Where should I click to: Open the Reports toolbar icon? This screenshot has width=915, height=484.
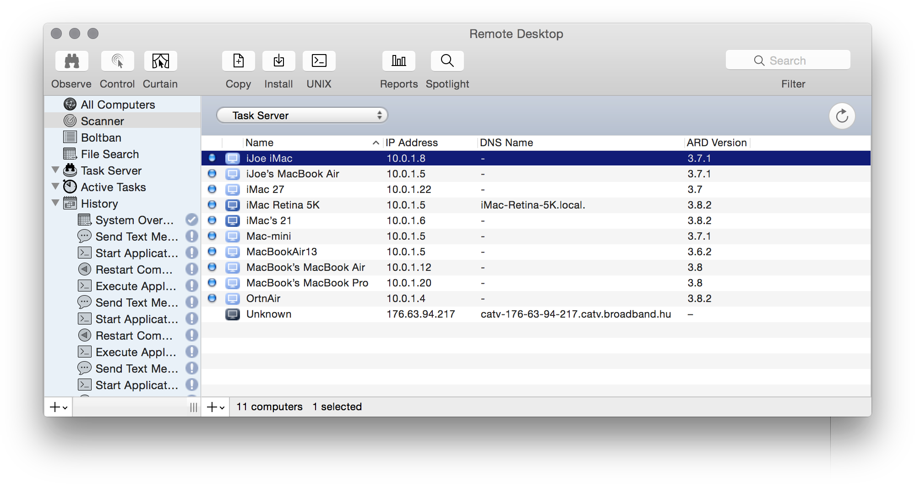(398, 61)
